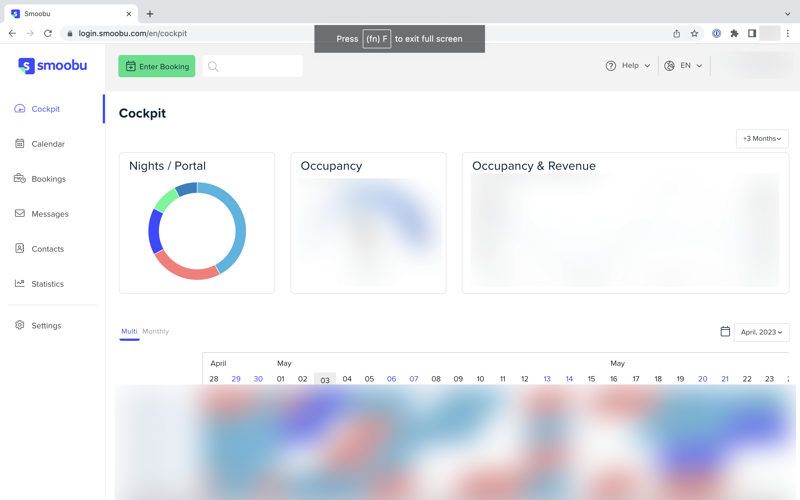Click the Occupancy card title
The image size is (800, 500).
tap(331, 166)
